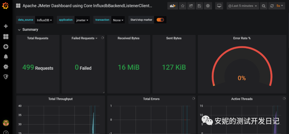This screenshot has width=289, height=134.
Task: Open the Create plus menu in sidebar
Action: 6,26
